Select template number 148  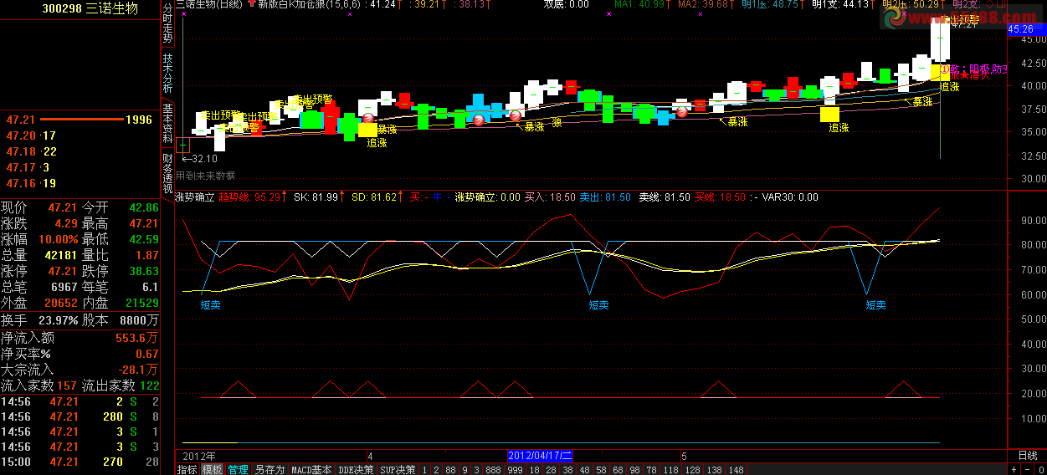pyautogui.click(x=736, y=469)
